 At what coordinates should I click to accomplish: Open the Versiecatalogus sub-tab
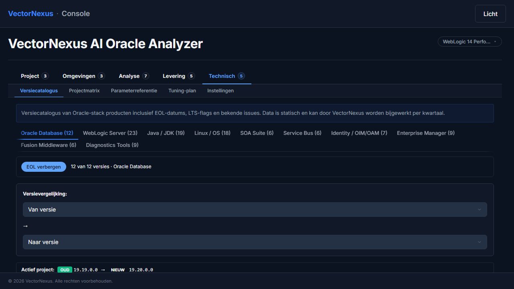(x=39, y=91)
